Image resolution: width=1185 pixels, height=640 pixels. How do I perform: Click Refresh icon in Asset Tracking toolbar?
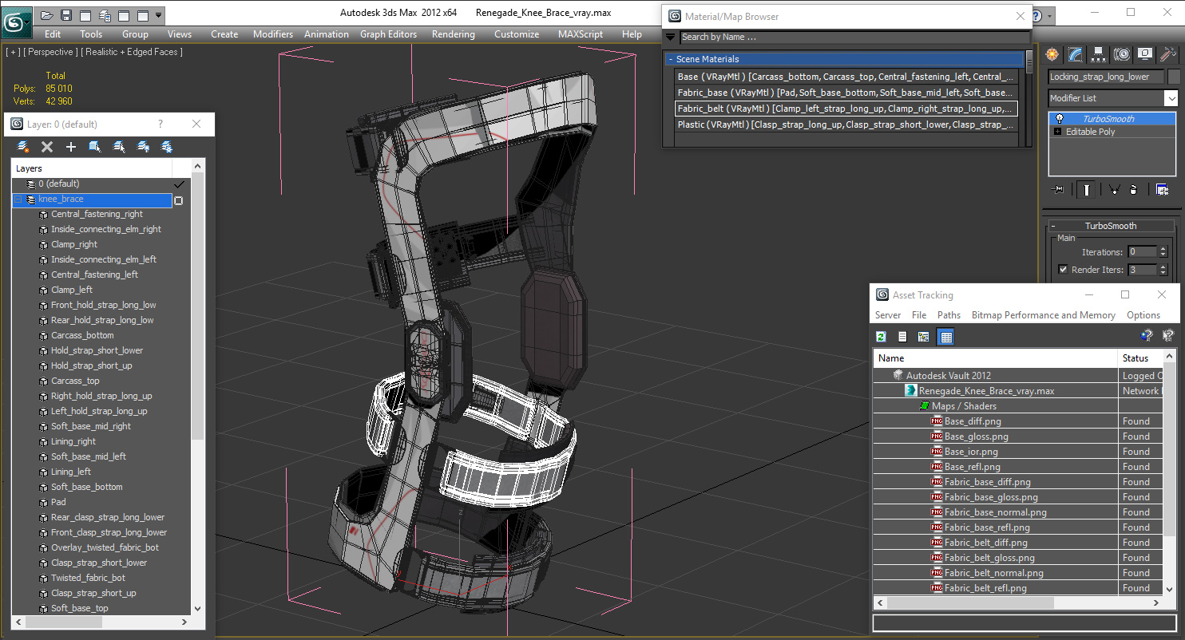tap(881, 337)
